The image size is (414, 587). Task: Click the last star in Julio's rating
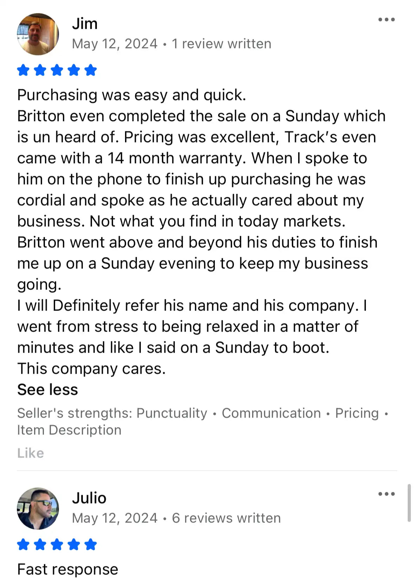pos(91,545)
